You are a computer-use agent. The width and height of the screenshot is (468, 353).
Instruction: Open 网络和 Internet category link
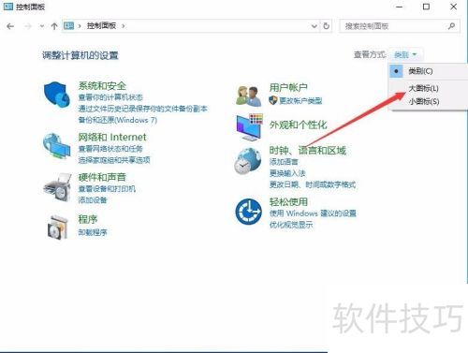(x=112, y=137)
